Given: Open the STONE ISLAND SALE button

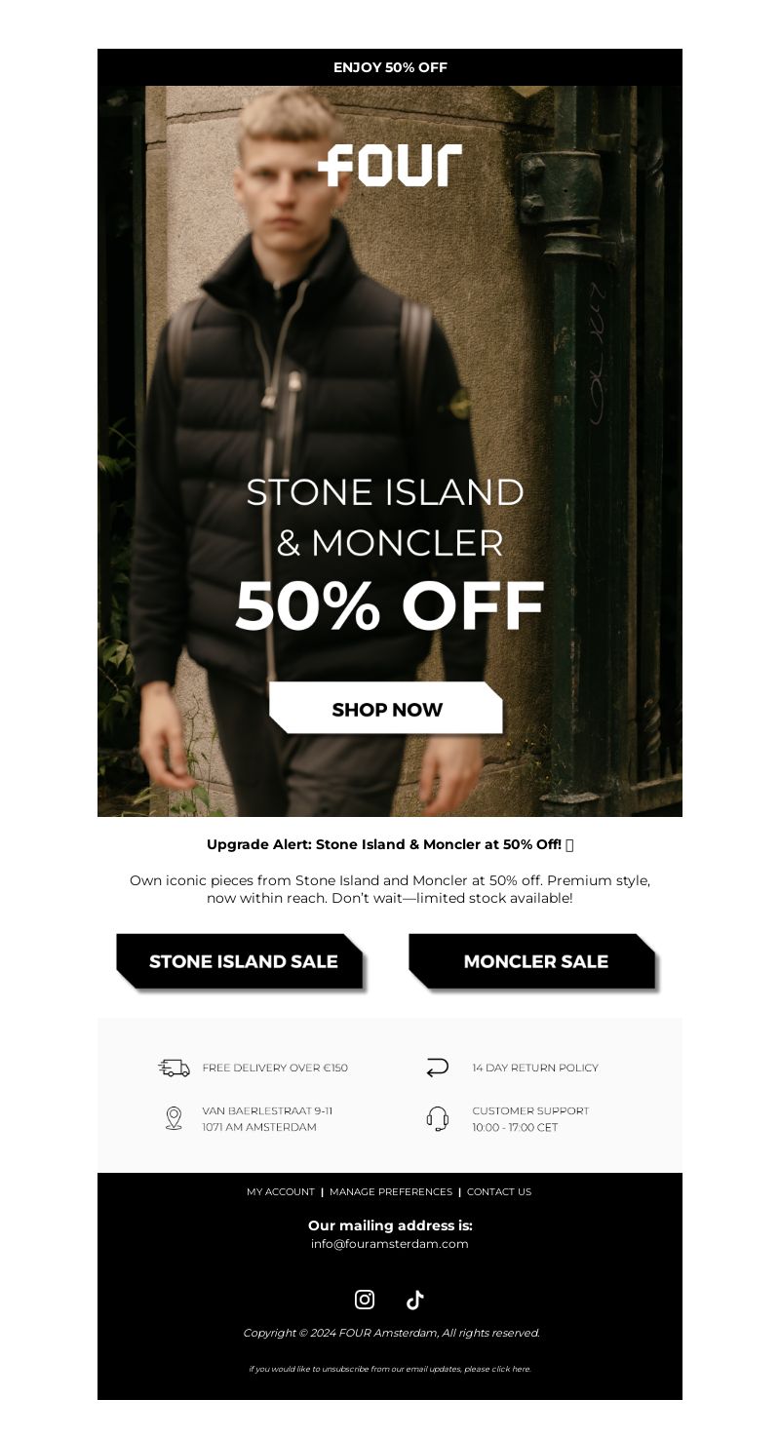Looking at the screenshot, I should tap(241, 962).
